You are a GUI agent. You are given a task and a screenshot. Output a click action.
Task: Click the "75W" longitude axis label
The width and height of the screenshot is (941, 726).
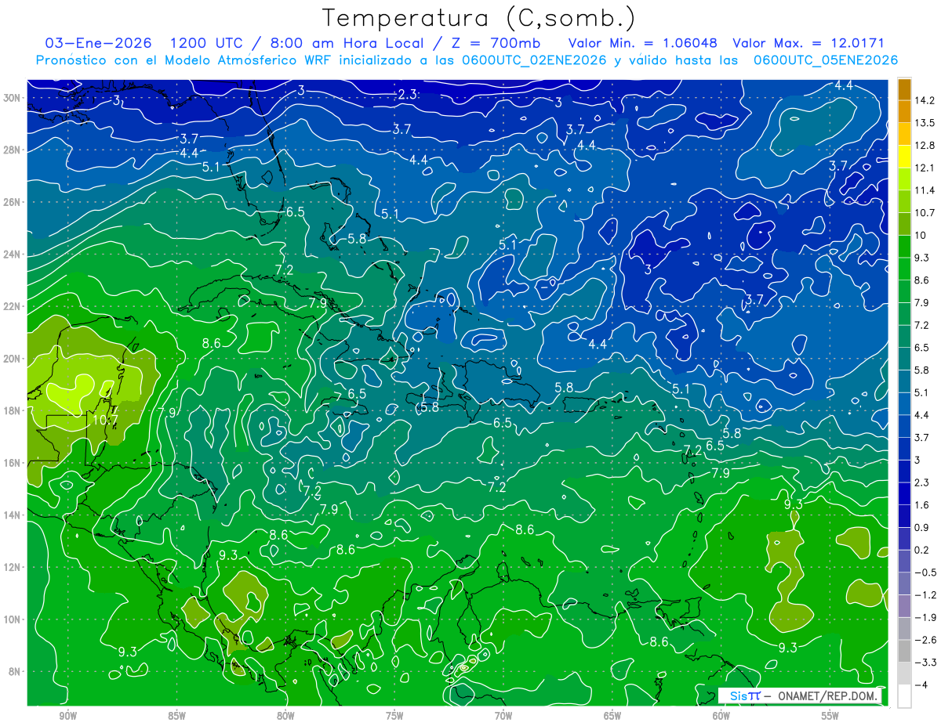point(394,715)
